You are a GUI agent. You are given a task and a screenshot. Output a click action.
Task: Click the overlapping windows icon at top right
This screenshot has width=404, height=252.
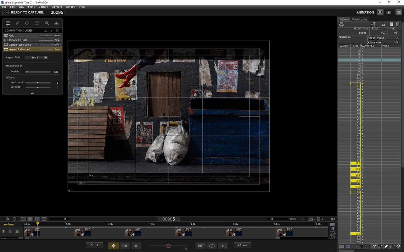[x=399, y=12]
